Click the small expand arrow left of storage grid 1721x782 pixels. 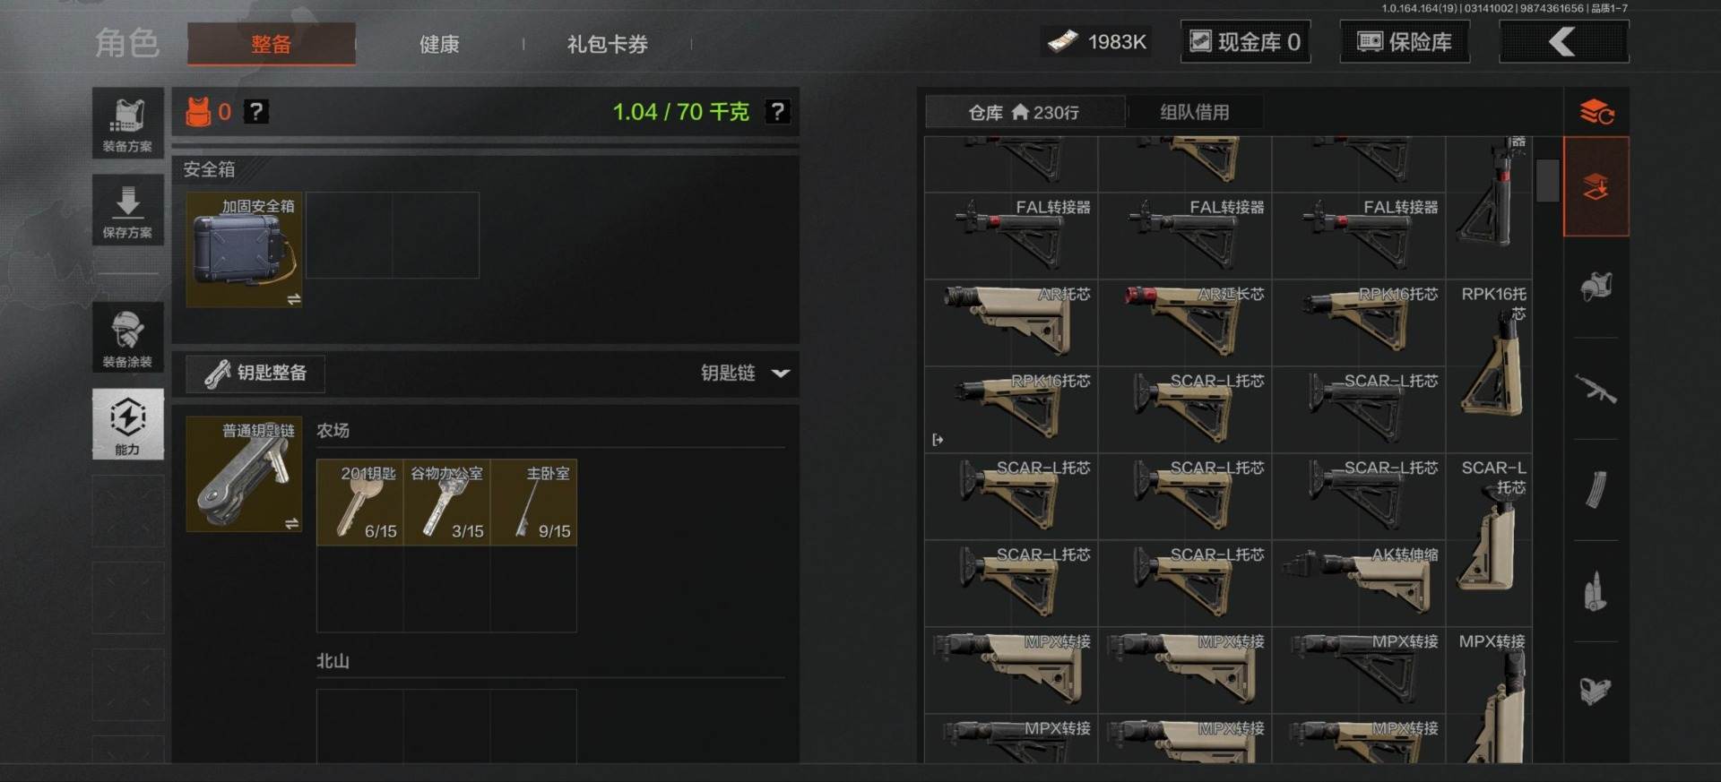point(938,440)
